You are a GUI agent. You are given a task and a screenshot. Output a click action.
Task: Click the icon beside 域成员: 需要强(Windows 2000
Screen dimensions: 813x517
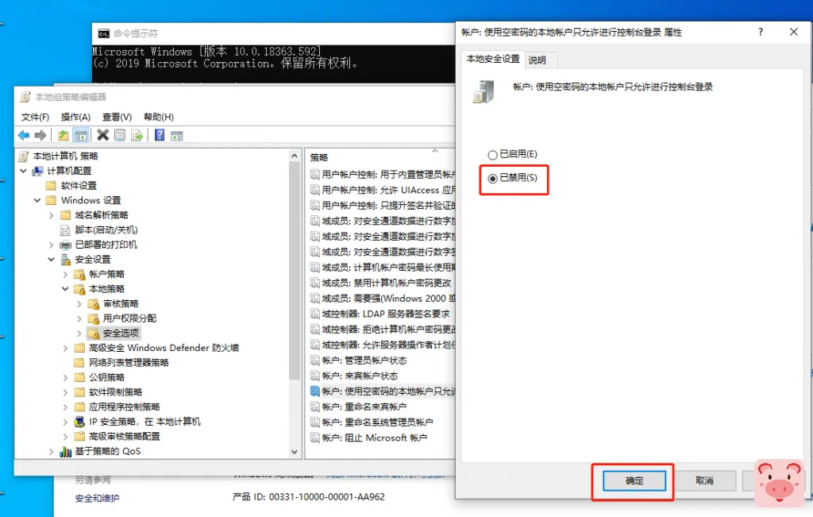pos(314,298)
